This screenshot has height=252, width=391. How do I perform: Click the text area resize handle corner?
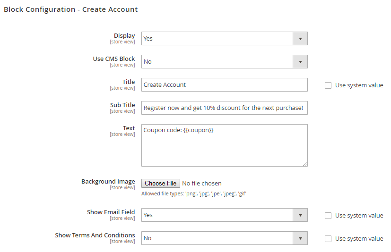(305, 164)
